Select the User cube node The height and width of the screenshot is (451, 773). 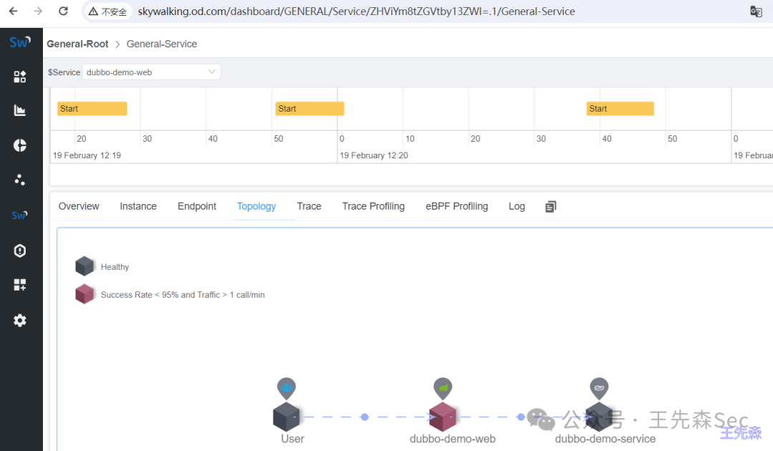pos(286,417)
